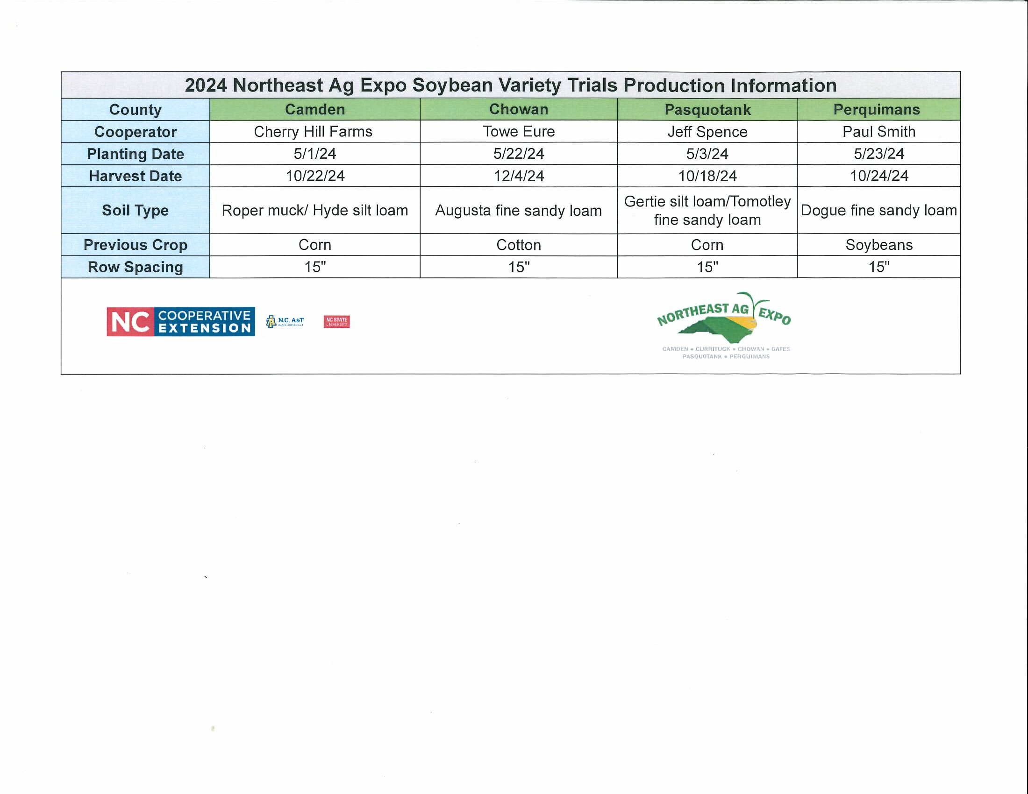Click the NC Cooperative Extension logo
Screen dimensions: 1028x794
coord(181,322)
